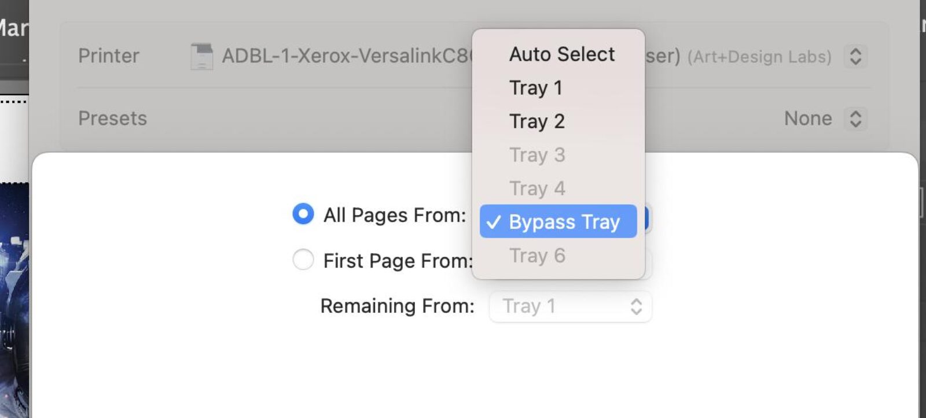The image size is (926, 418).
Task: Click the Remaining From label
Action: coord(398,306)
